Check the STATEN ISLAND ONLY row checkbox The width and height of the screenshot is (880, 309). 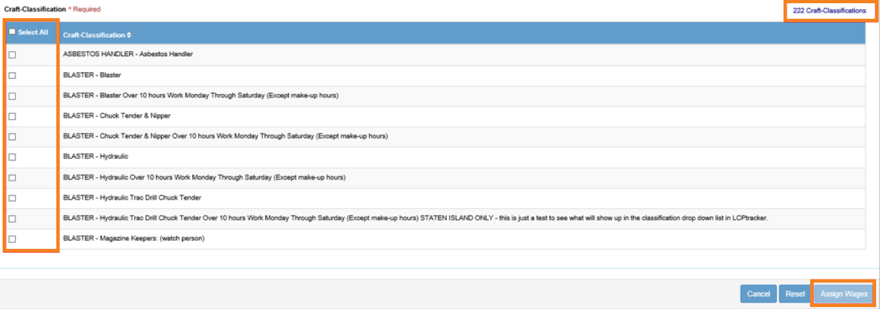pos(12,219)
